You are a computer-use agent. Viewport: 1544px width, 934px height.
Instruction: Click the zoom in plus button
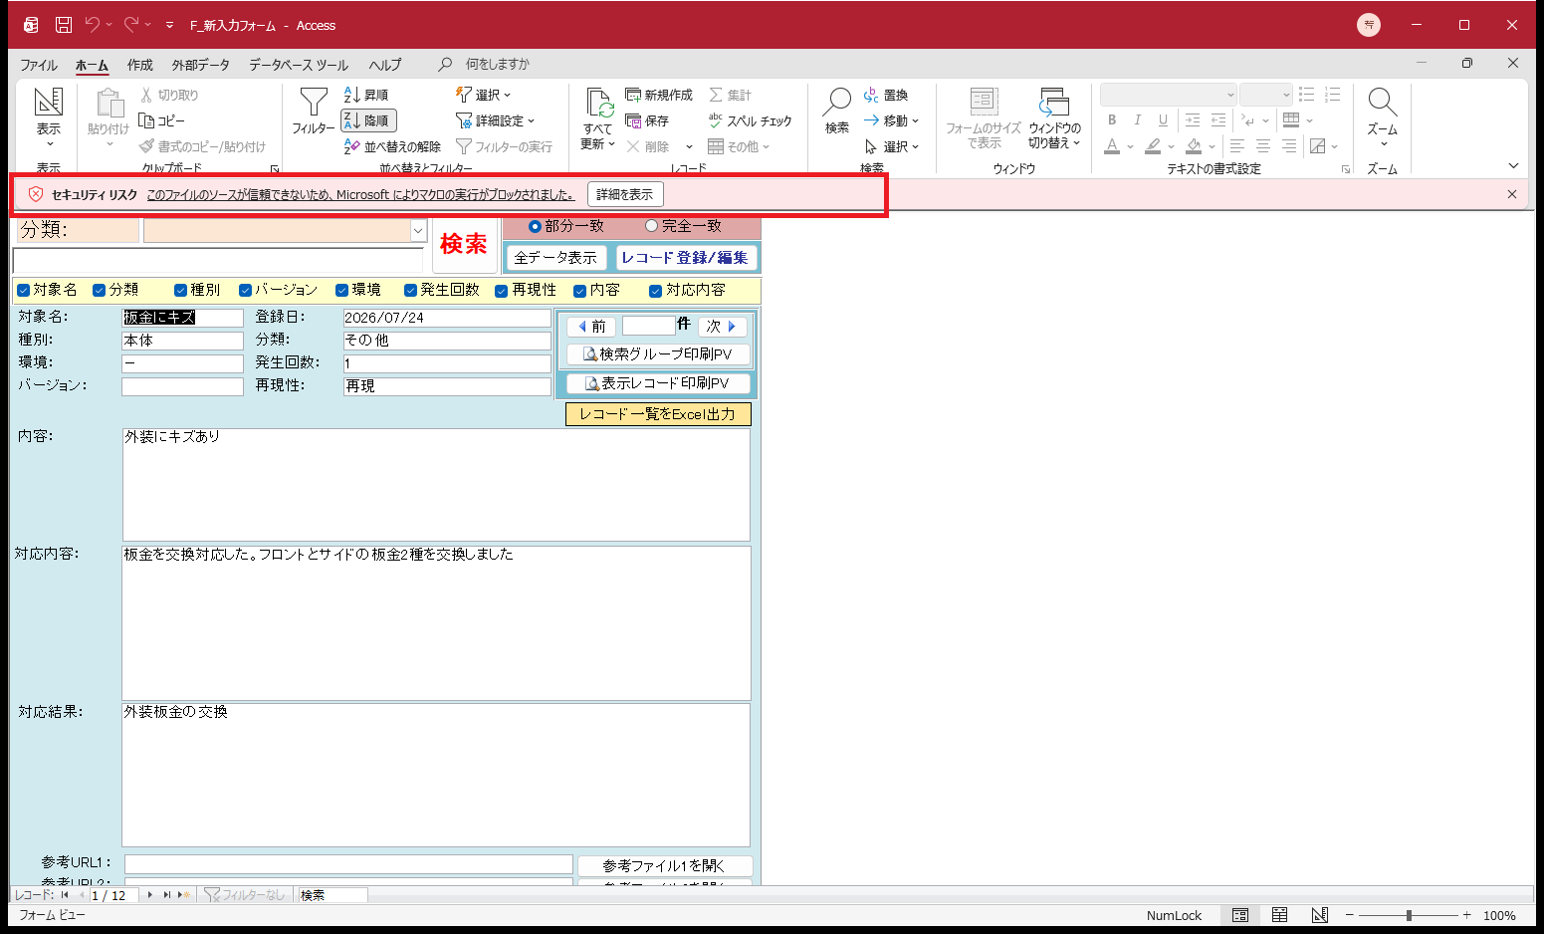(1466, 915)
